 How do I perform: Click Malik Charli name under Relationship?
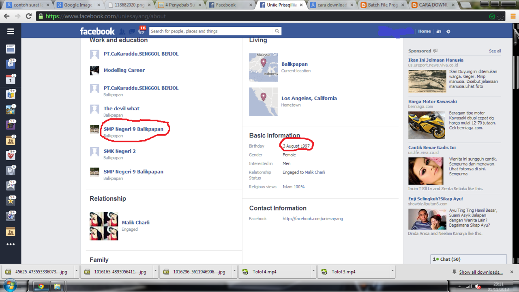(x=135, y=223)
